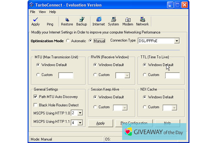The image size is (217, 143).
Task: Click the TurboConnect title bar app icon
Action: [31, 5]
